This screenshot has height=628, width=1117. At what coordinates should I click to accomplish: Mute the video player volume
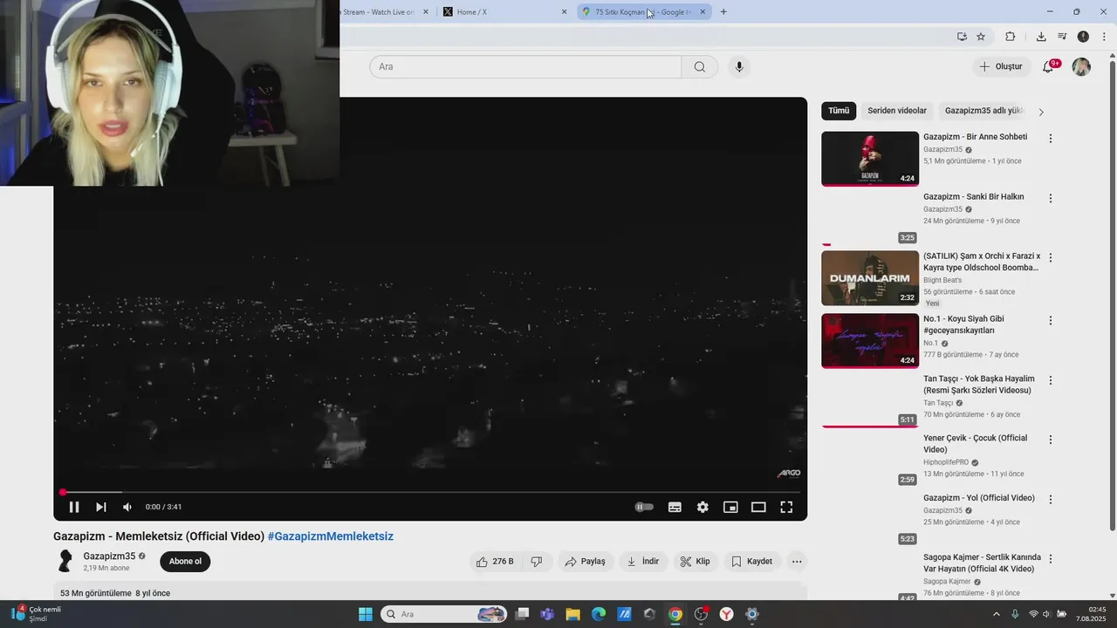click(x=127, y=507)
